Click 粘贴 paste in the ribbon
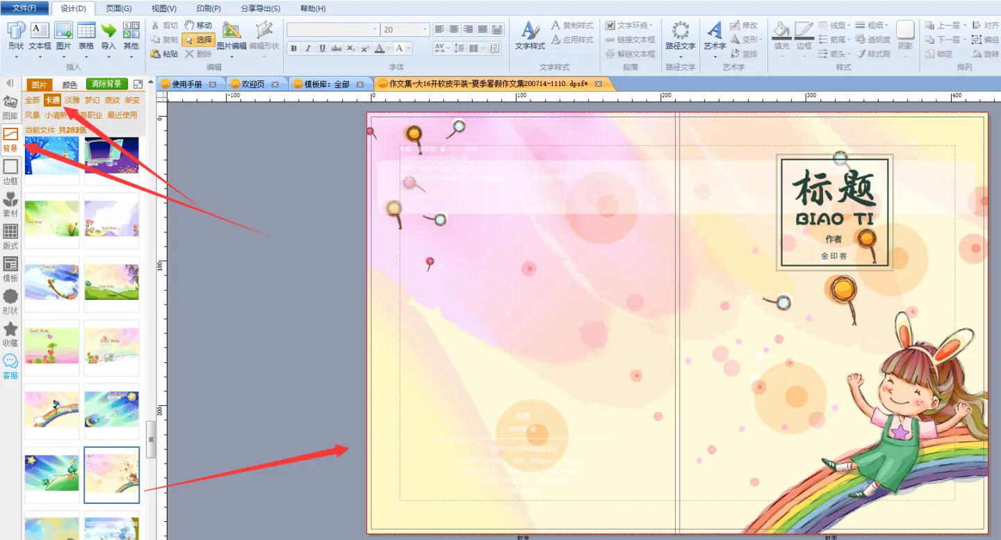The width and height of the screenshot is (1001, 540). (164, 53)
